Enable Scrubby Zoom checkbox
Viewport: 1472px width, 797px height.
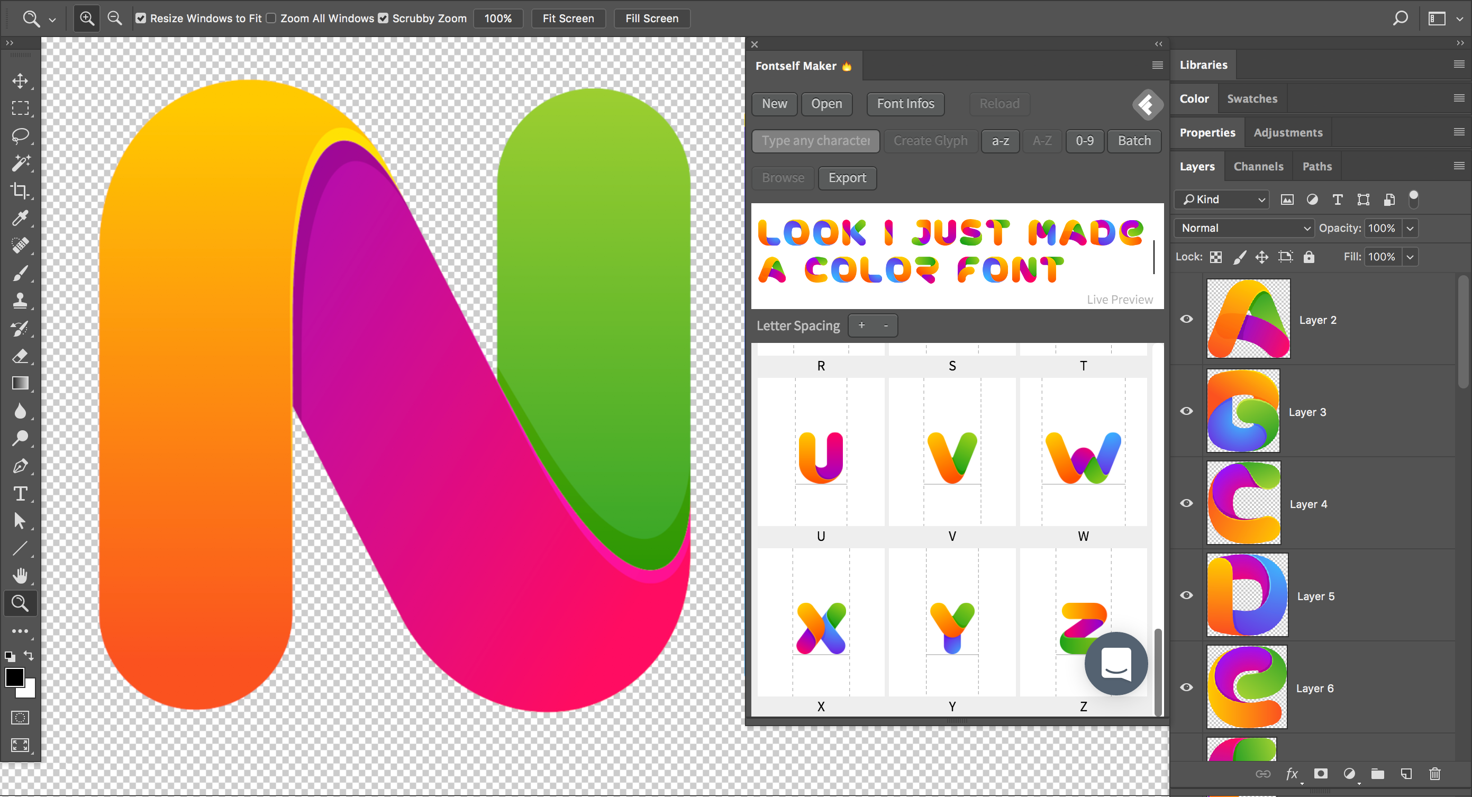tap(383, 17)
